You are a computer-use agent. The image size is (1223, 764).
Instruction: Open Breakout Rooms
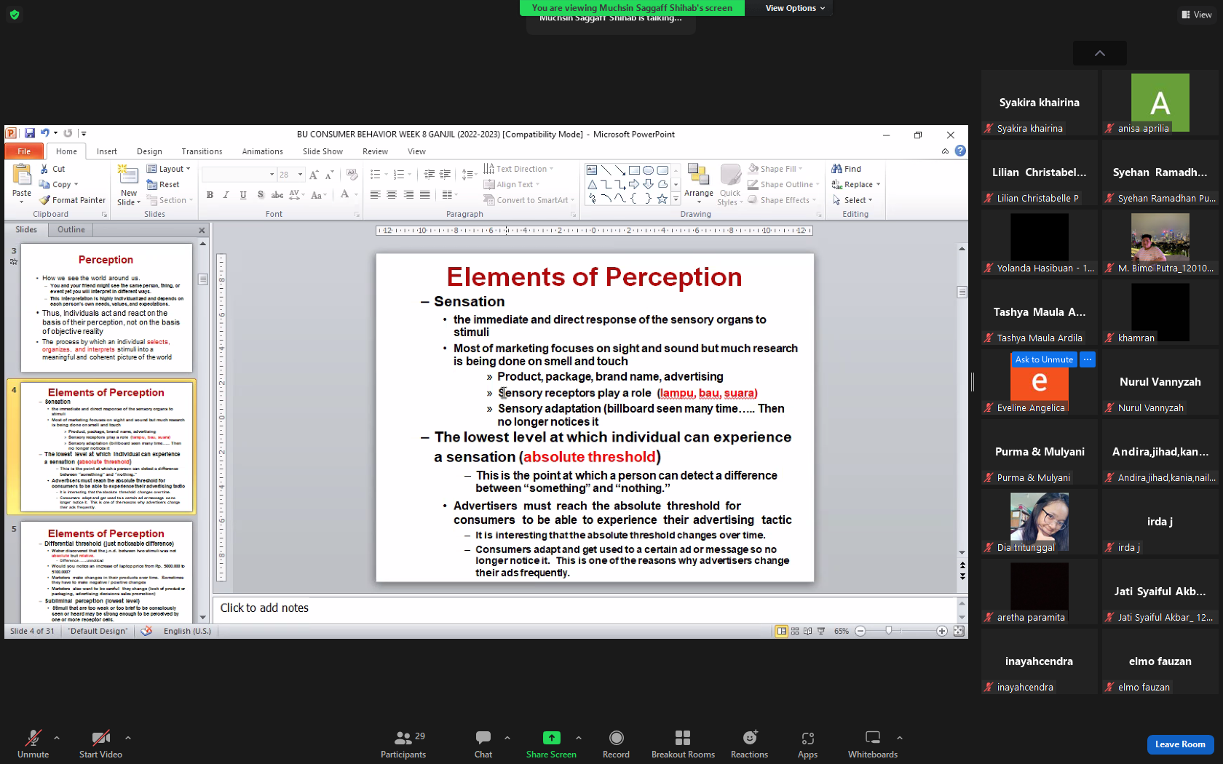(x=683, y=744)
